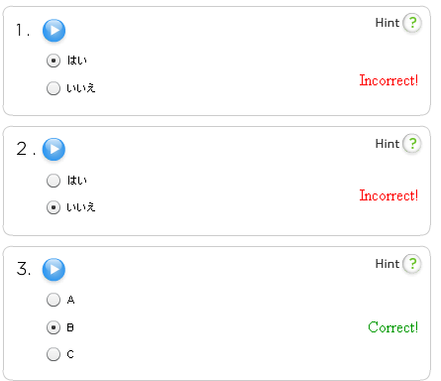Viewport: 441px width, 381px height.
Task: Select the いいえ radio button in question 1
Action: point(54,88)
